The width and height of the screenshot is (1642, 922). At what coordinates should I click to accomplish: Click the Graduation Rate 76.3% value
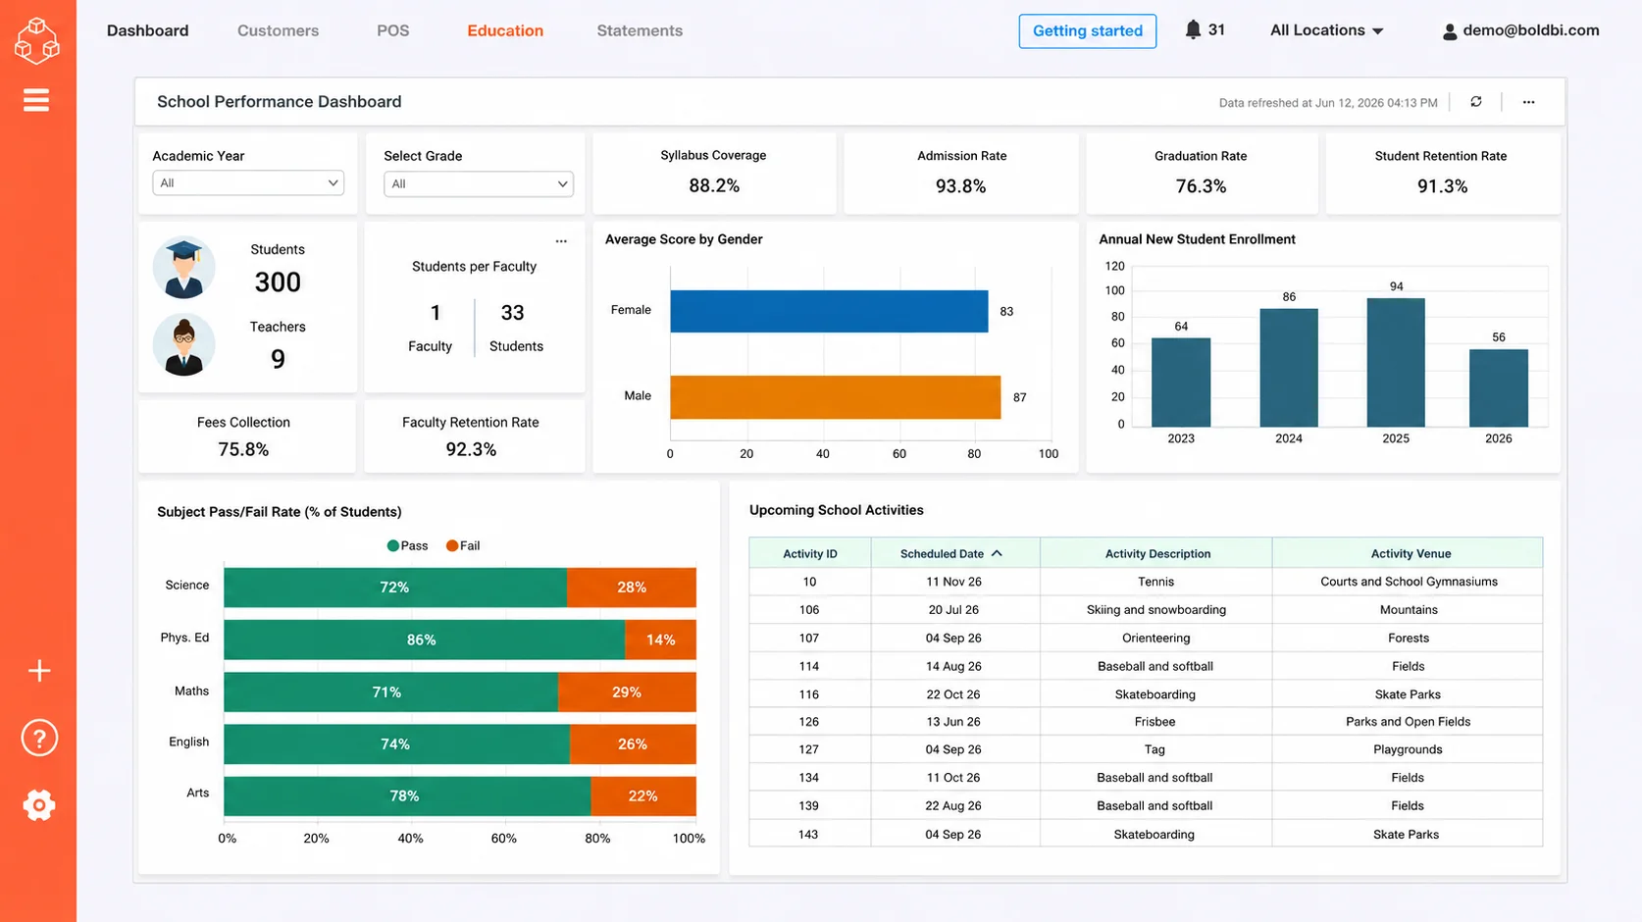pos(1201,186)
